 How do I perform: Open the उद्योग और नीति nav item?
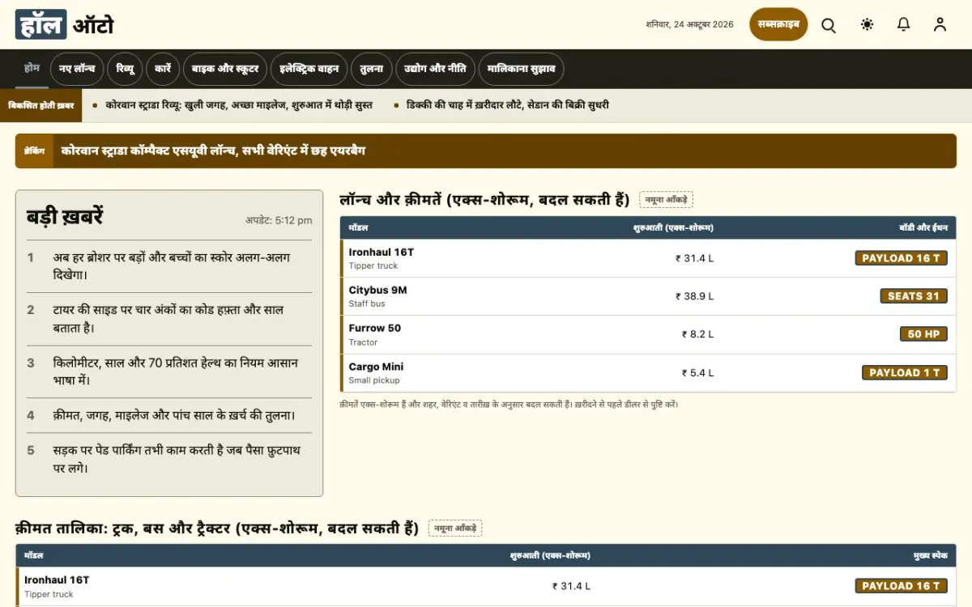[435, 69]
